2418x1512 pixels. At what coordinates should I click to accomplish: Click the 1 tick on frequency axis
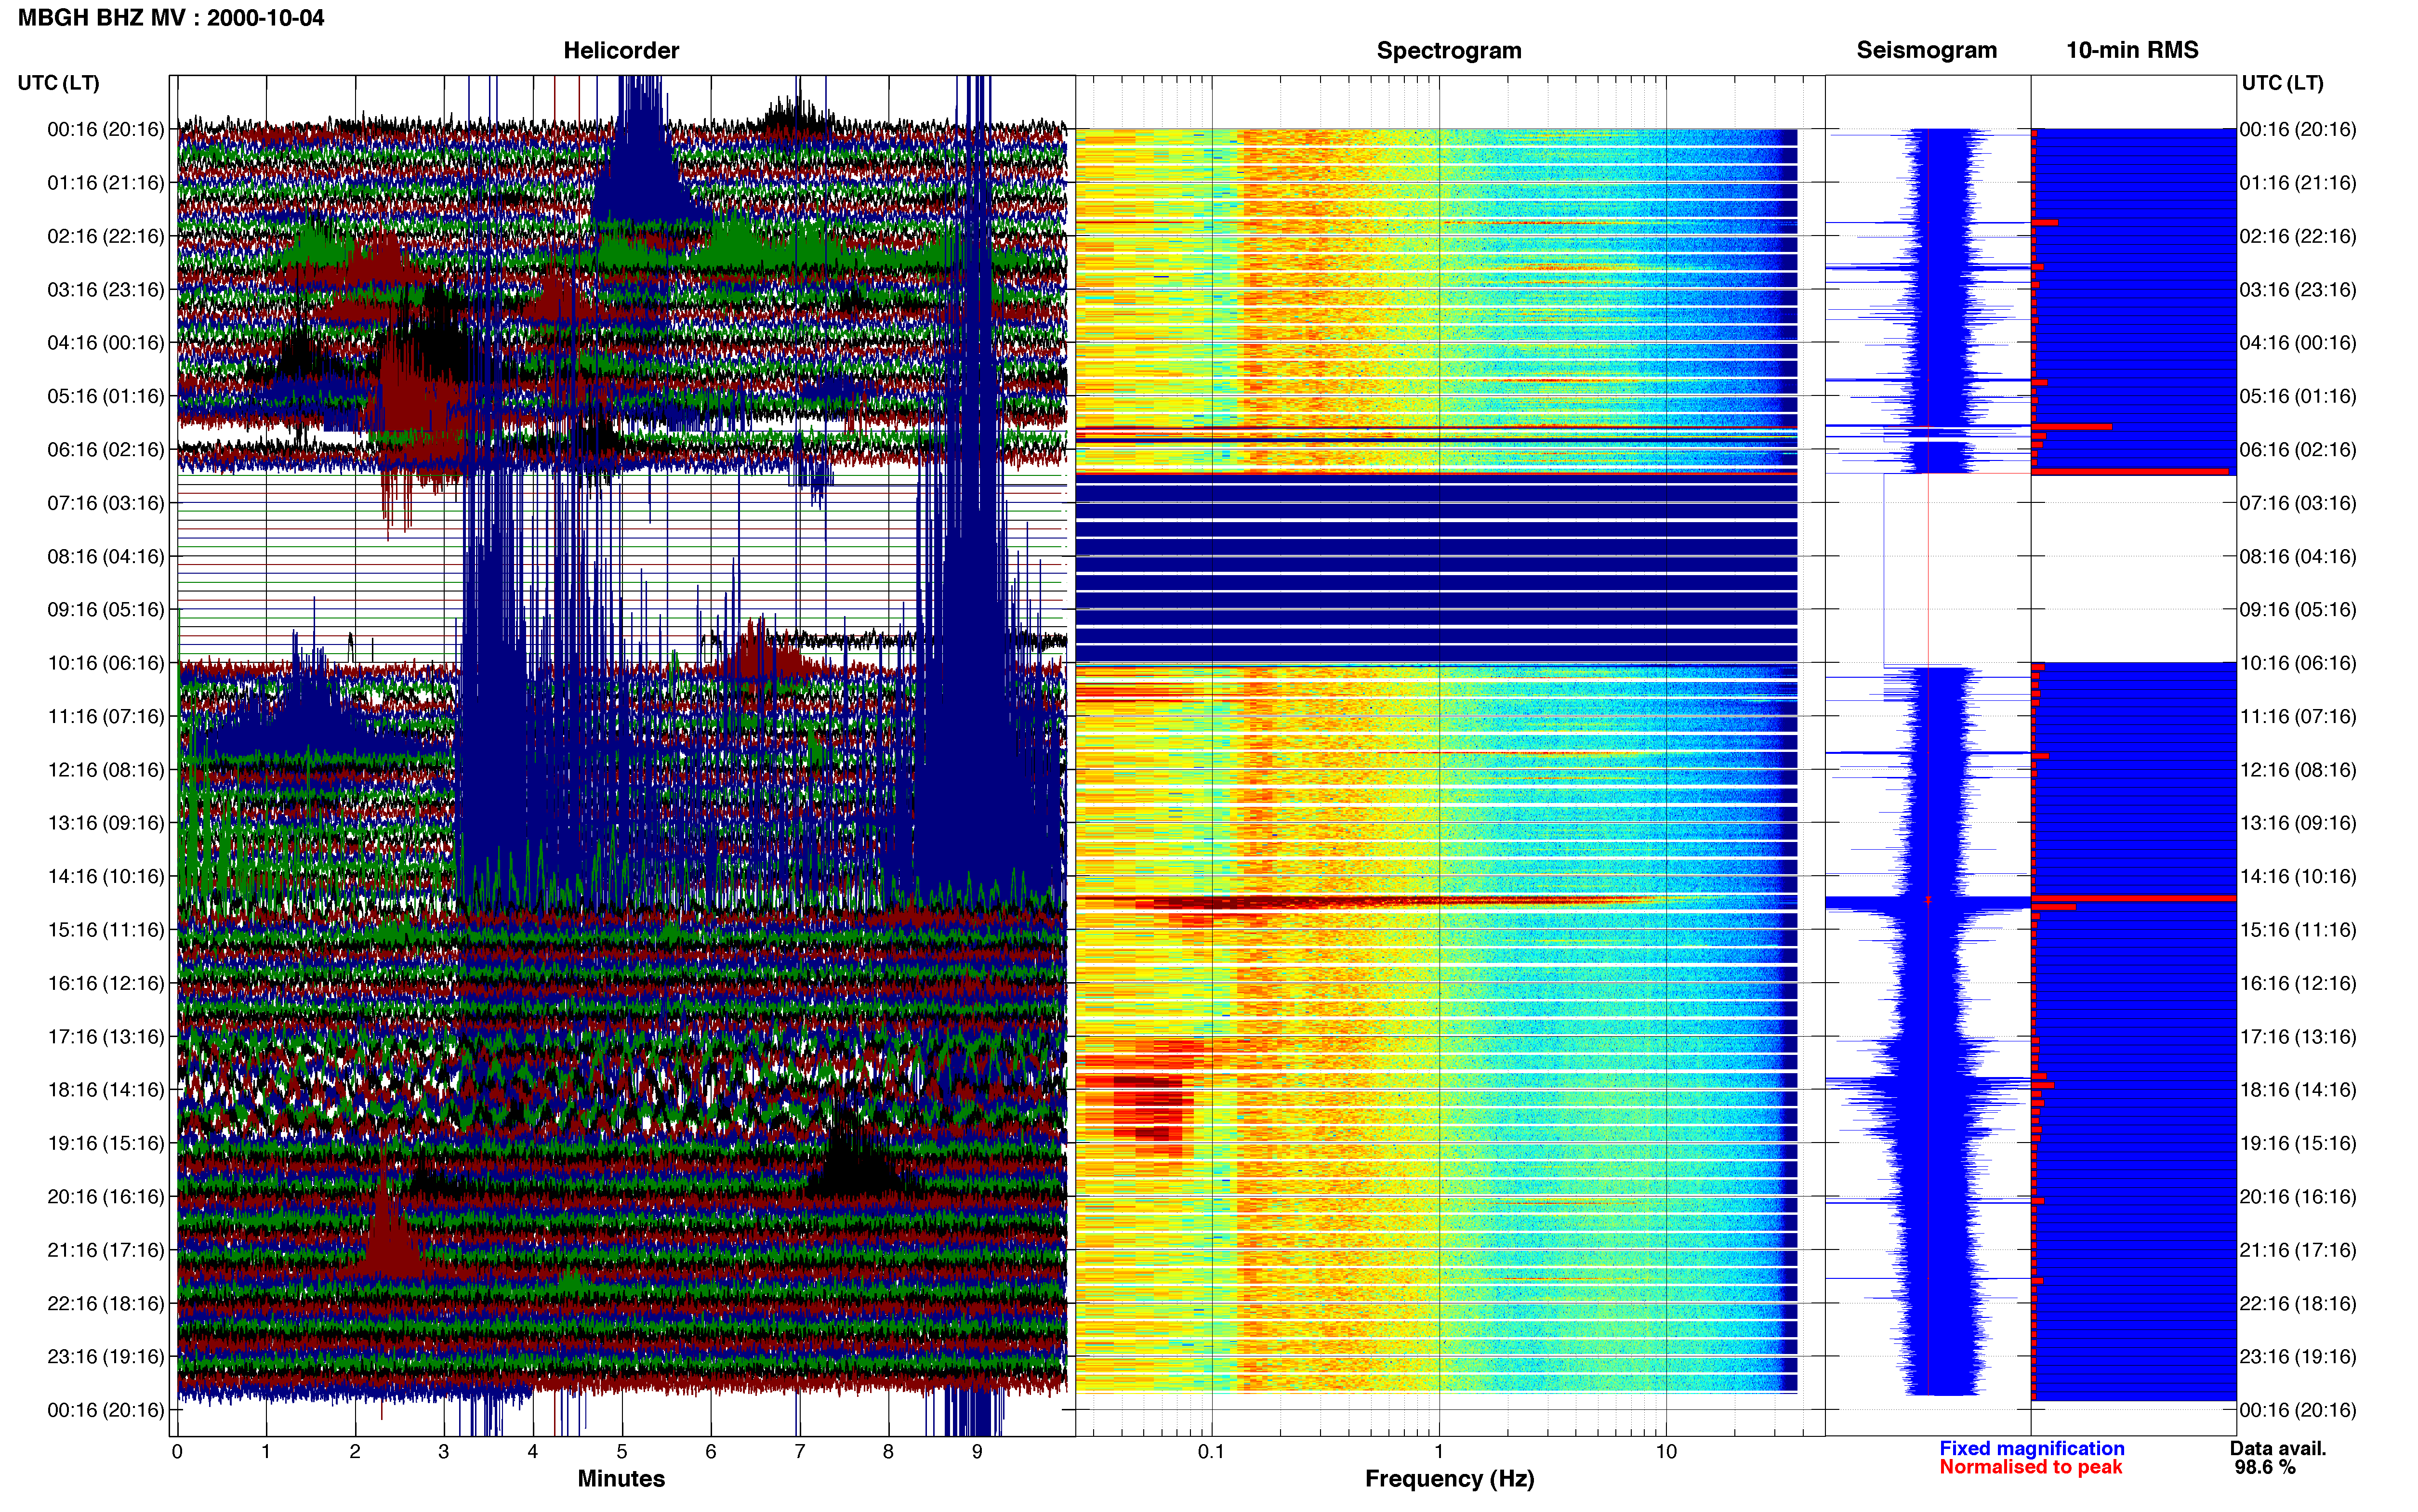tap(1439, 1452)
